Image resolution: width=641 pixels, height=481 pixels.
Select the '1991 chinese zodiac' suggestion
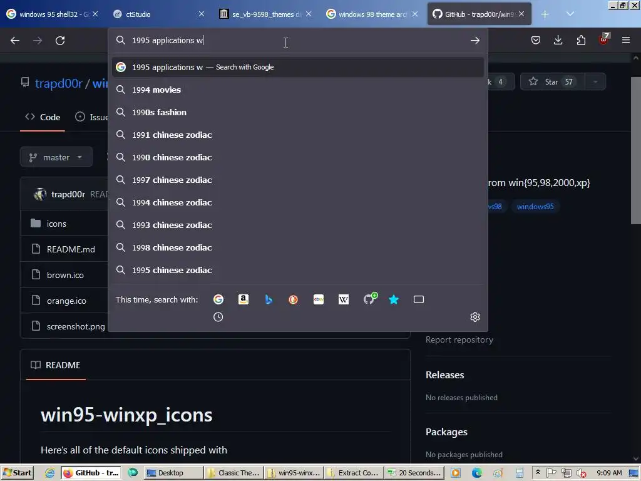[x=297, y=135]
